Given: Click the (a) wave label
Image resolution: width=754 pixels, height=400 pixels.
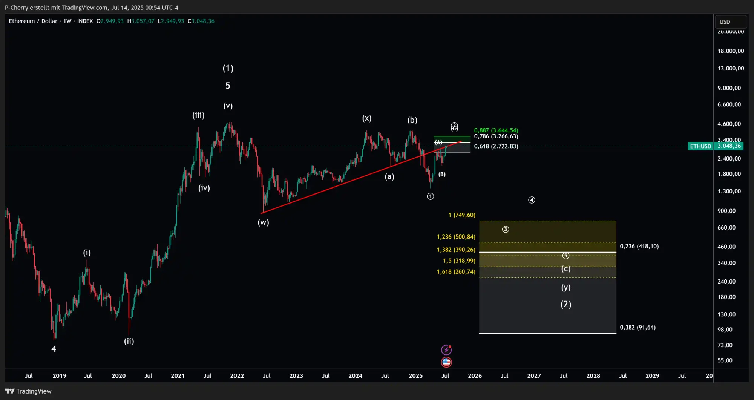Looking at the screenshot, I should click(x=389, y=176).
